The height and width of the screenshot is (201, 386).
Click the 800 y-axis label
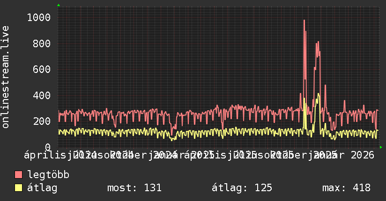tap(42, 43)
